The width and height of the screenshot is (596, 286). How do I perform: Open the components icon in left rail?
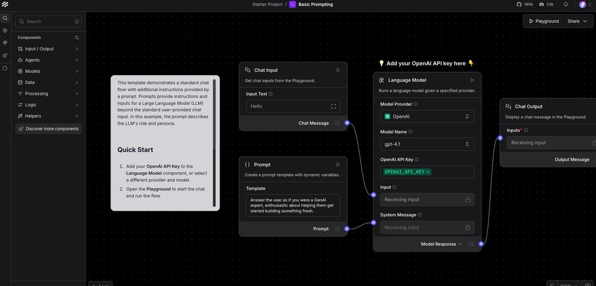(5, 30)
